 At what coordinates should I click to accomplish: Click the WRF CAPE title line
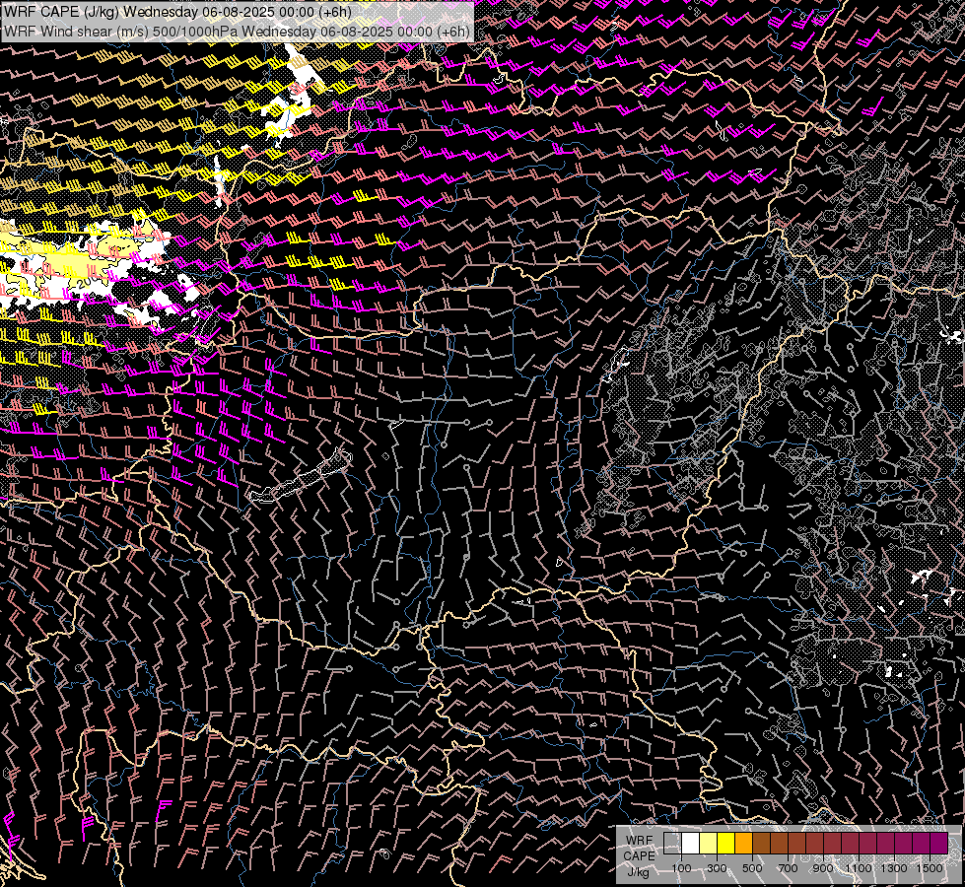pos(178,12)
